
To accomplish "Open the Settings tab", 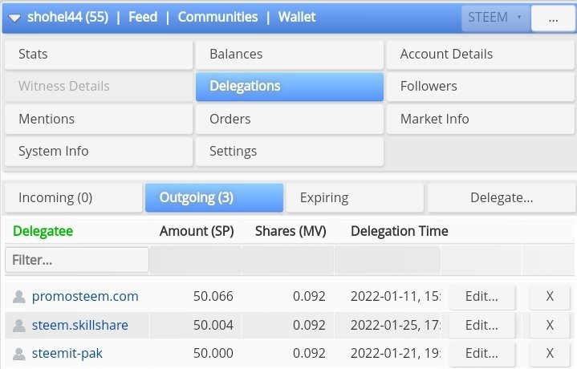I will point(290,151).
